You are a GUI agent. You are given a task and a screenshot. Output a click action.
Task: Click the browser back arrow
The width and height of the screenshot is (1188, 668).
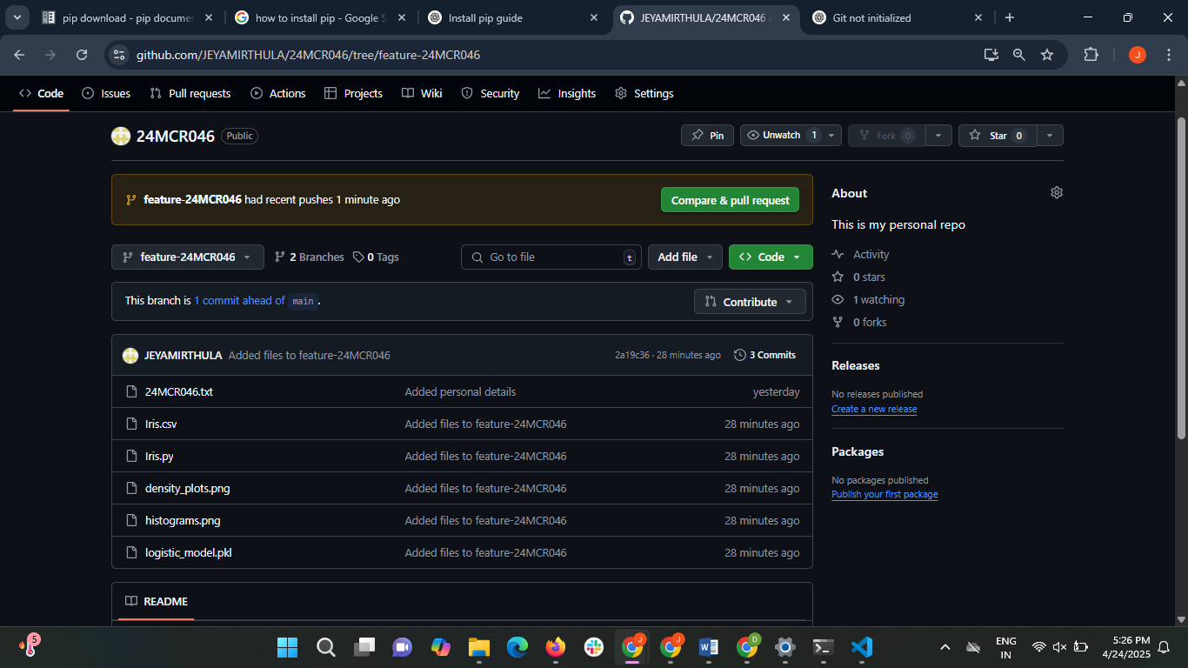(x=20, y=55)
